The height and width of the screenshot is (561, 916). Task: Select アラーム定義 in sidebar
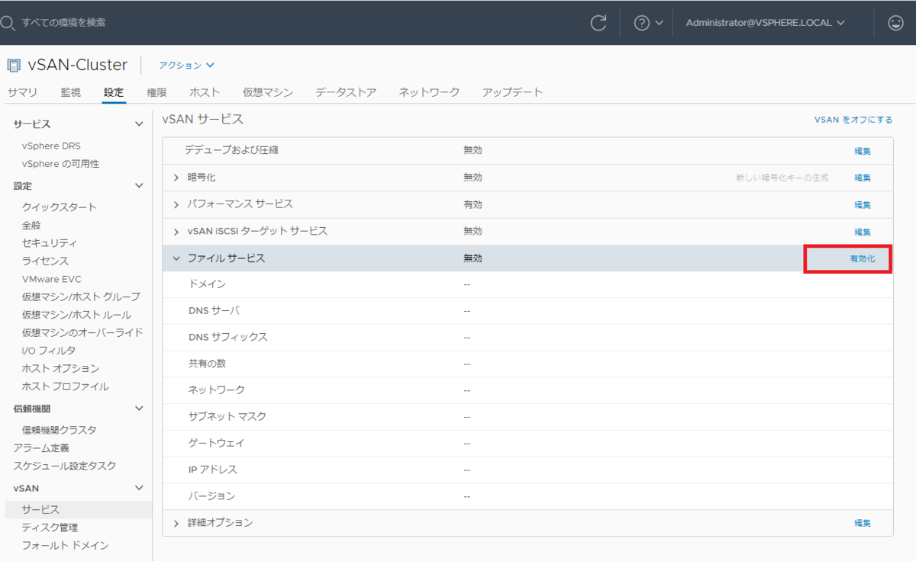click(41, 447)
